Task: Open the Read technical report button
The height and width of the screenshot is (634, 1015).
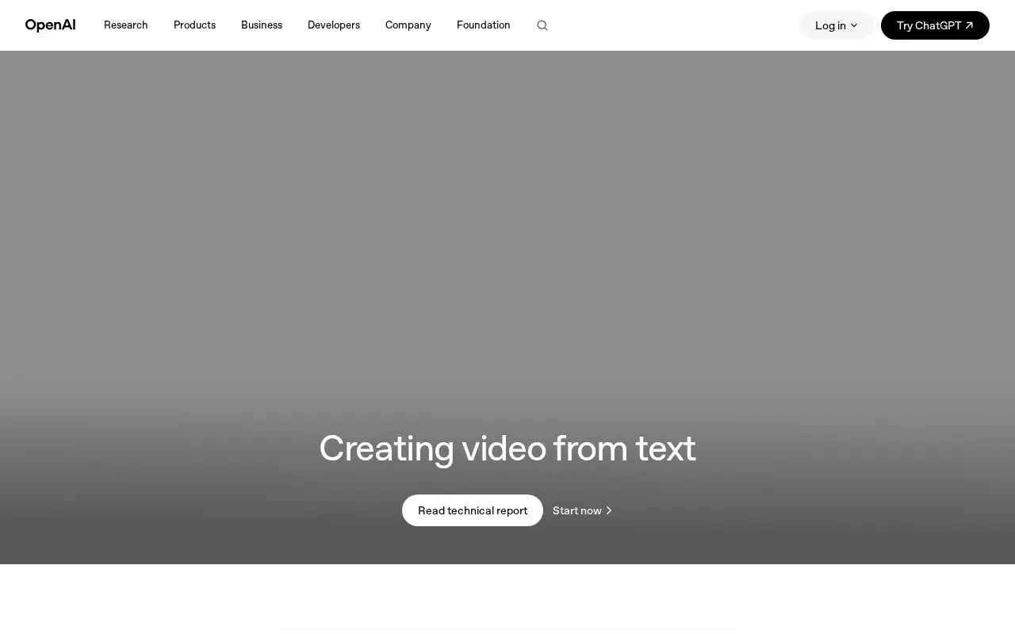Action: pos(473,510)
